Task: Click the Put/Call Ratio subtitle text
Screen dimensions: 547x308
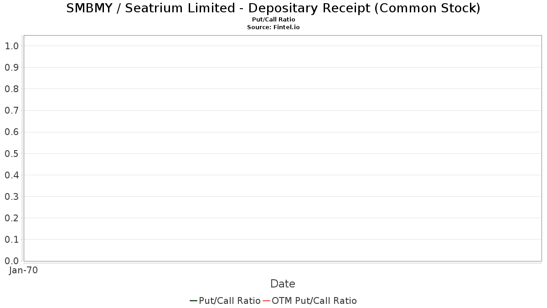Action: pos(273,20)
